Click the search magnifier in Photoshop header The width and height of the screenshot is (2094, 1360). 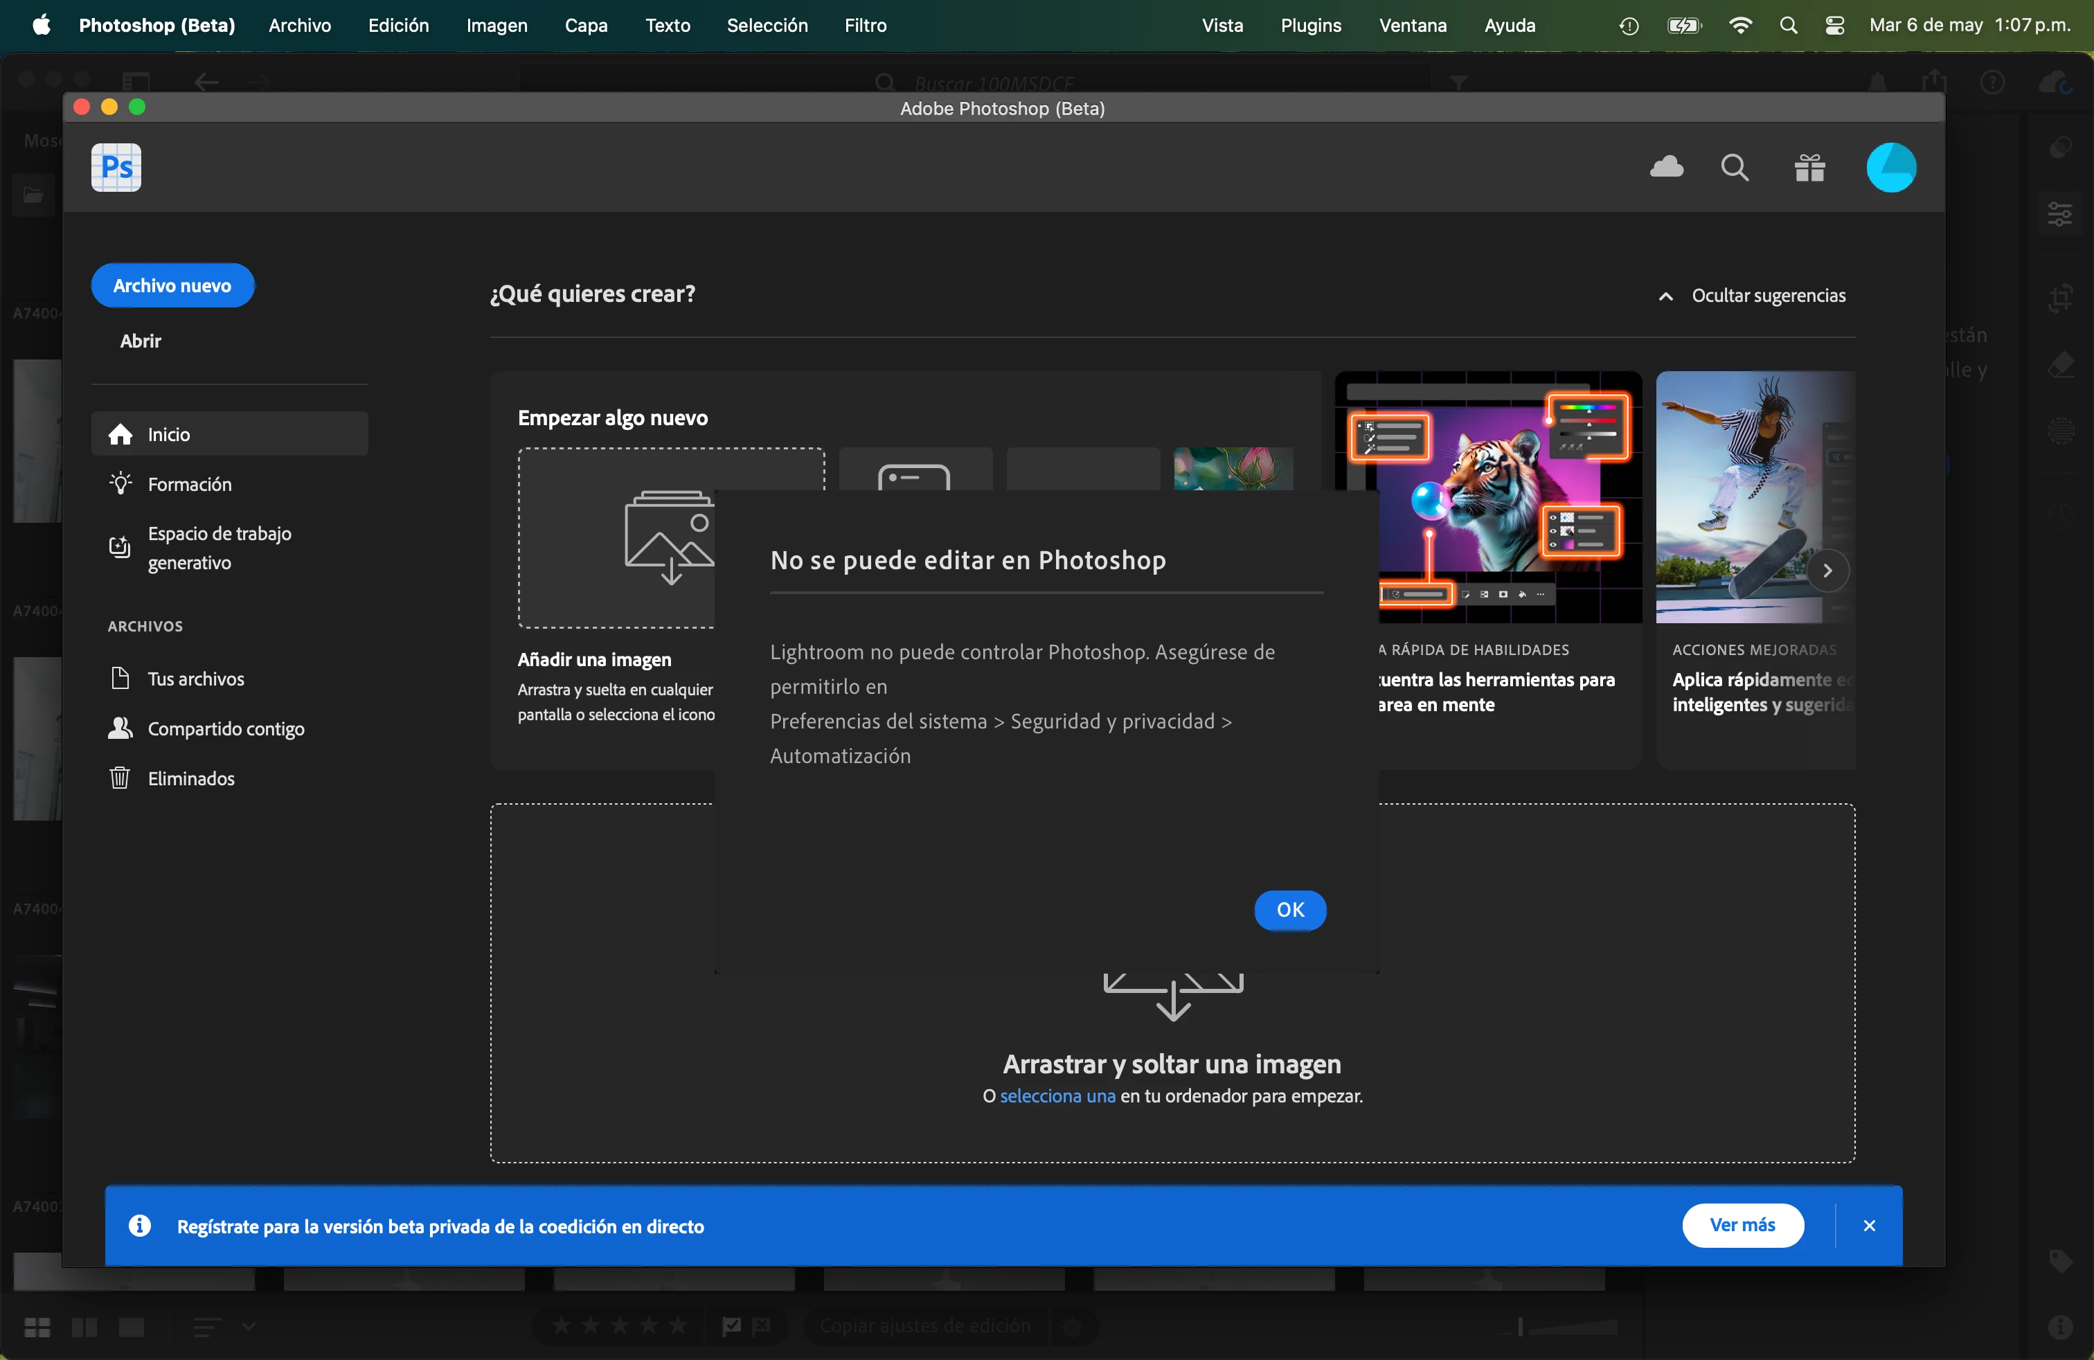(x=1734, y=167)
